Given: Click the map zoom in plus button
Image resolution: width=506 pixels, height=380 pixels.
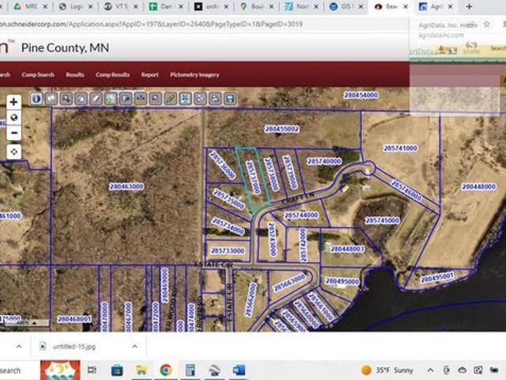Looking at the screenshot, I should pyautogui.click(x=13, y=102).
